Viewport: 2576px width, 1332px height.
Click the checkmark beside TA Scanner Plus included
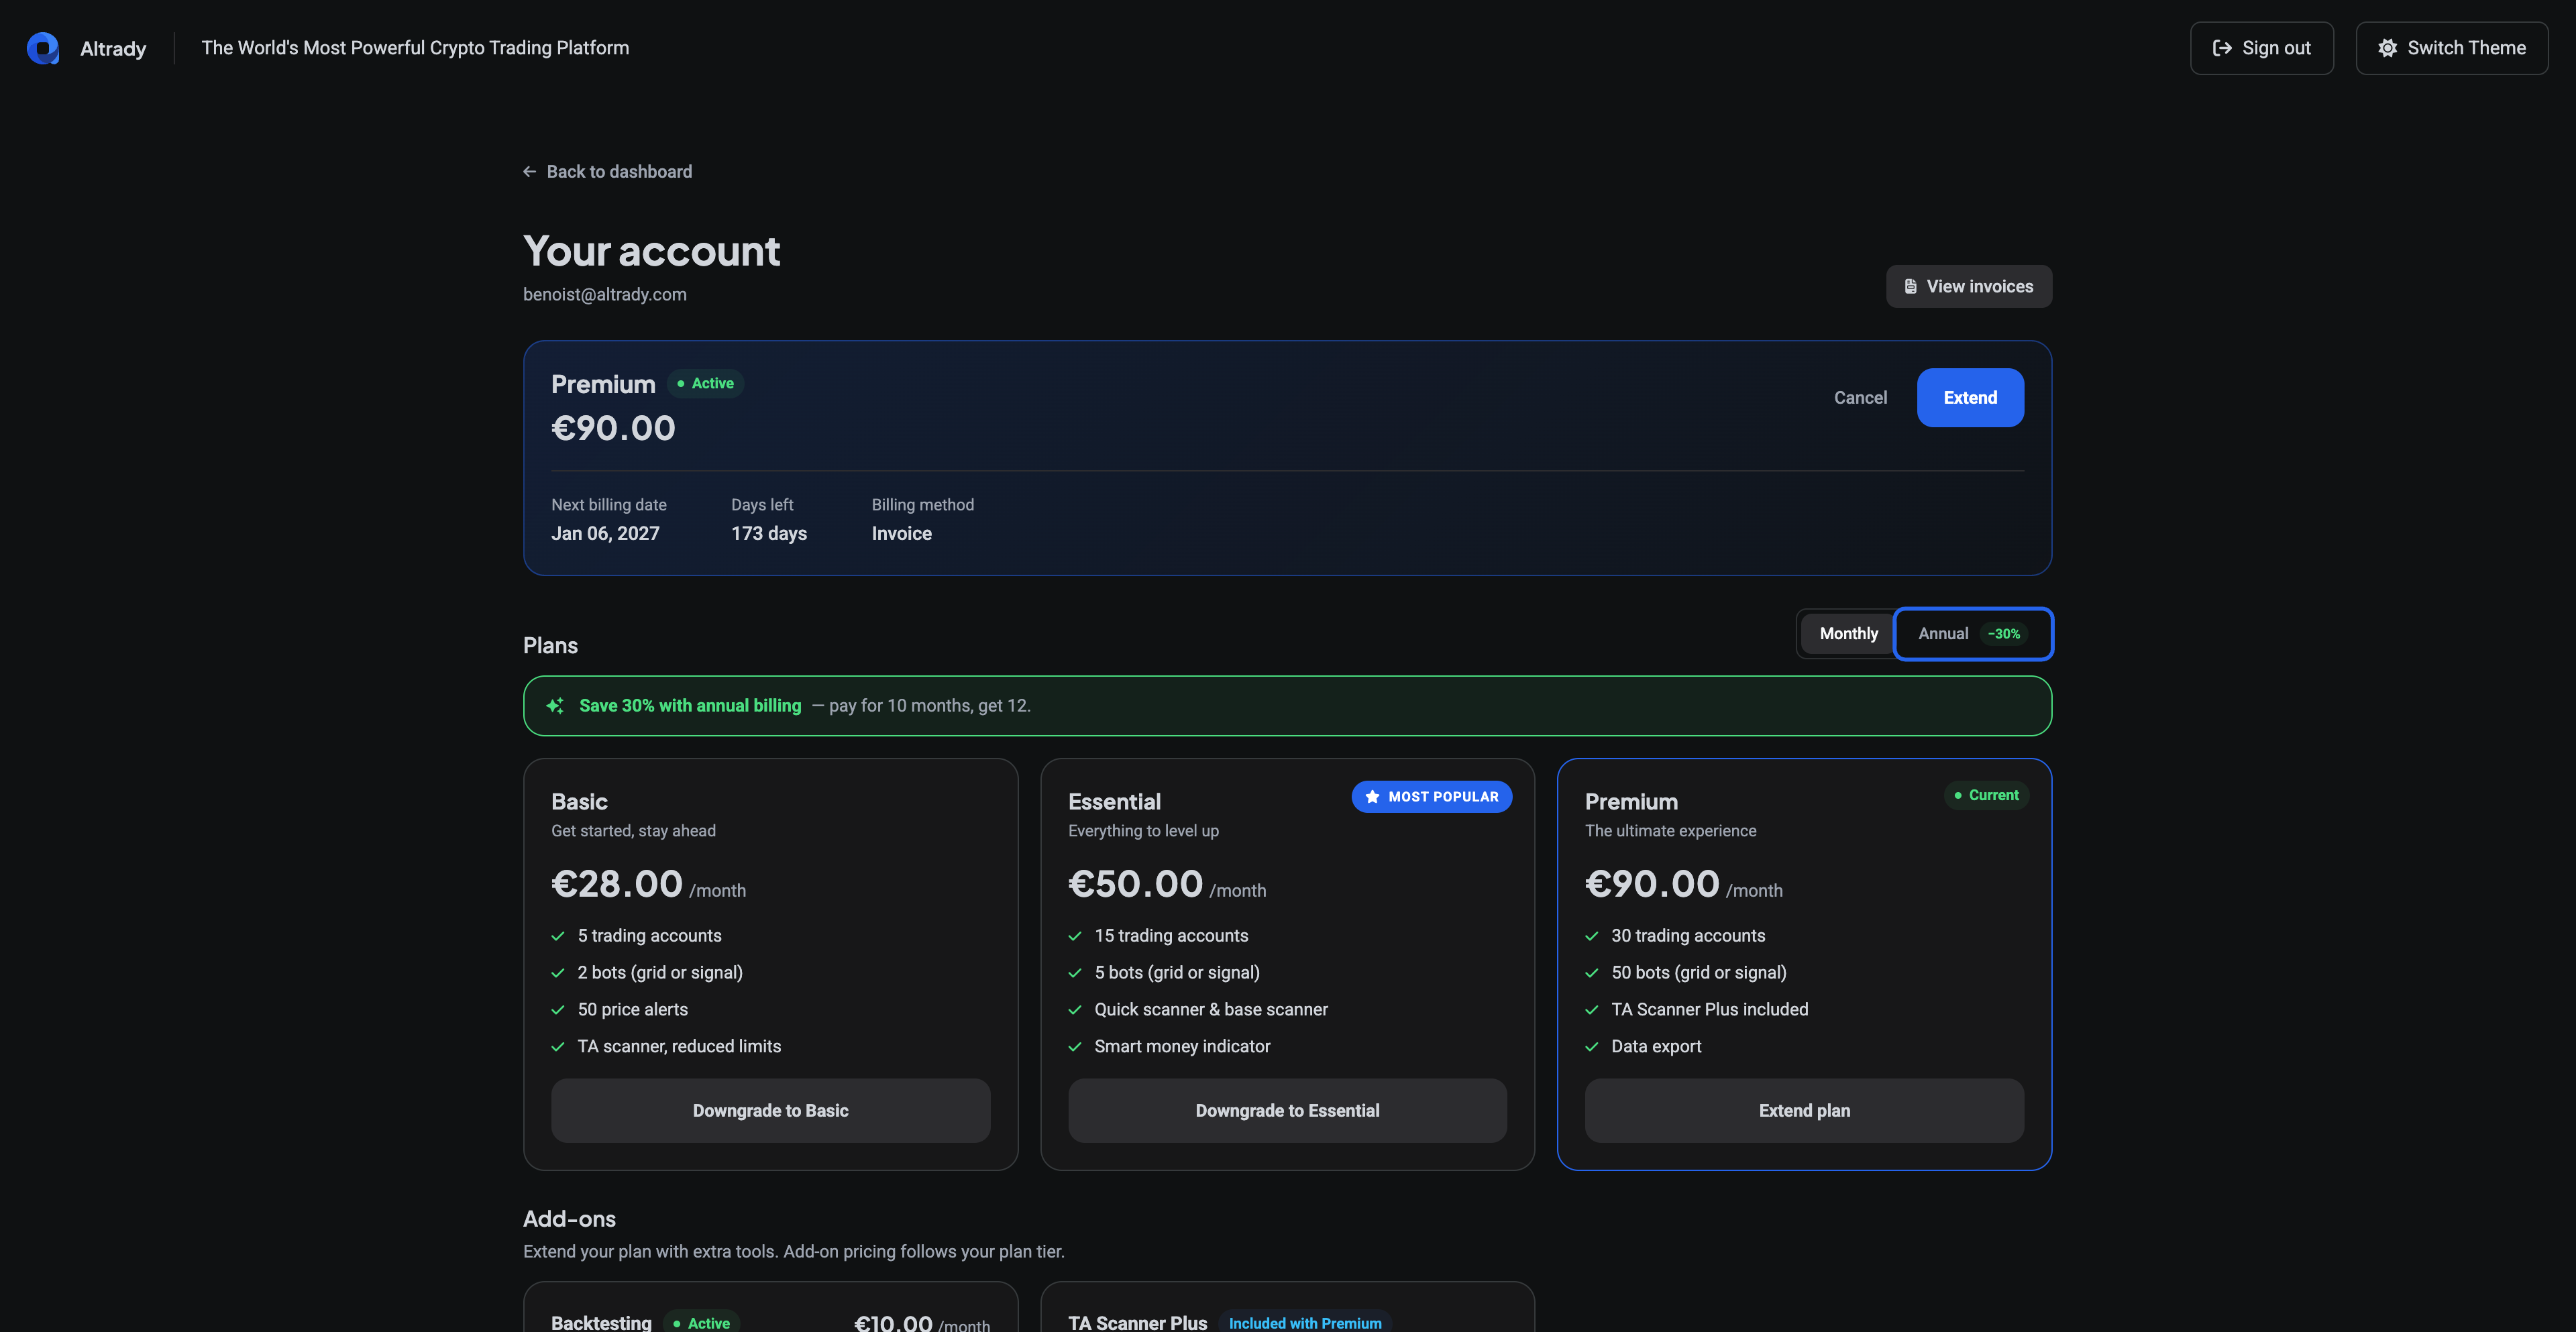pos(1592,1010)
